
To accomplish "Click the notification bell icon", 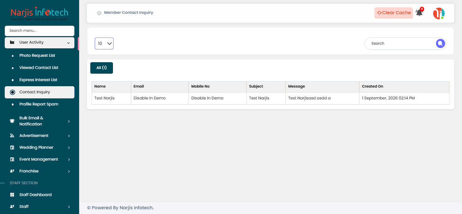I will click(419, 13).
